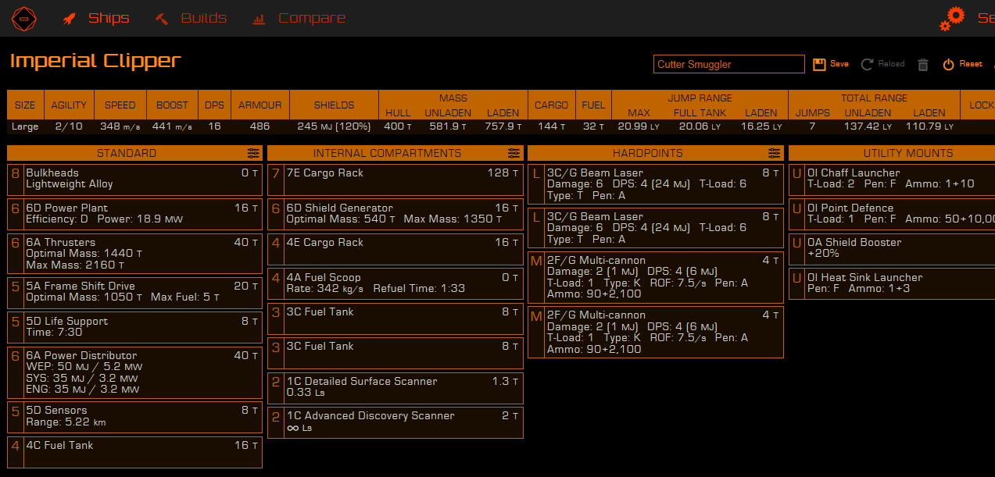Select the 1C Advanced Discovery Scanner slot
Screen dimensions: 995x477
395,422
